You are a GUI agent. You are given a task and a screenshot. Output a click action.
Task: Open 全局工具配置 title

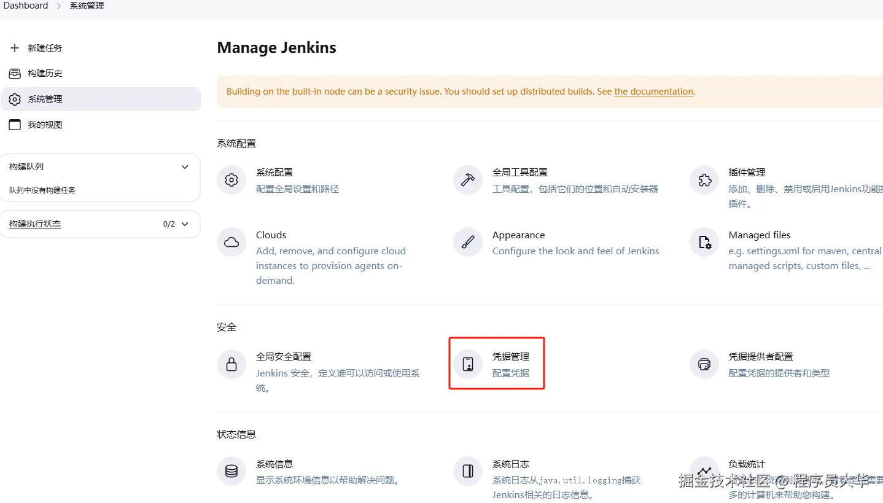pos(520,173)
